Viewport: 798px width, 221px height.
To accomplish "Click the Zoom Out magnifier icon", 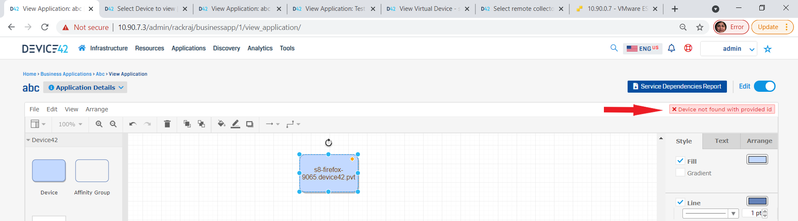I will [x=113, y=124].
